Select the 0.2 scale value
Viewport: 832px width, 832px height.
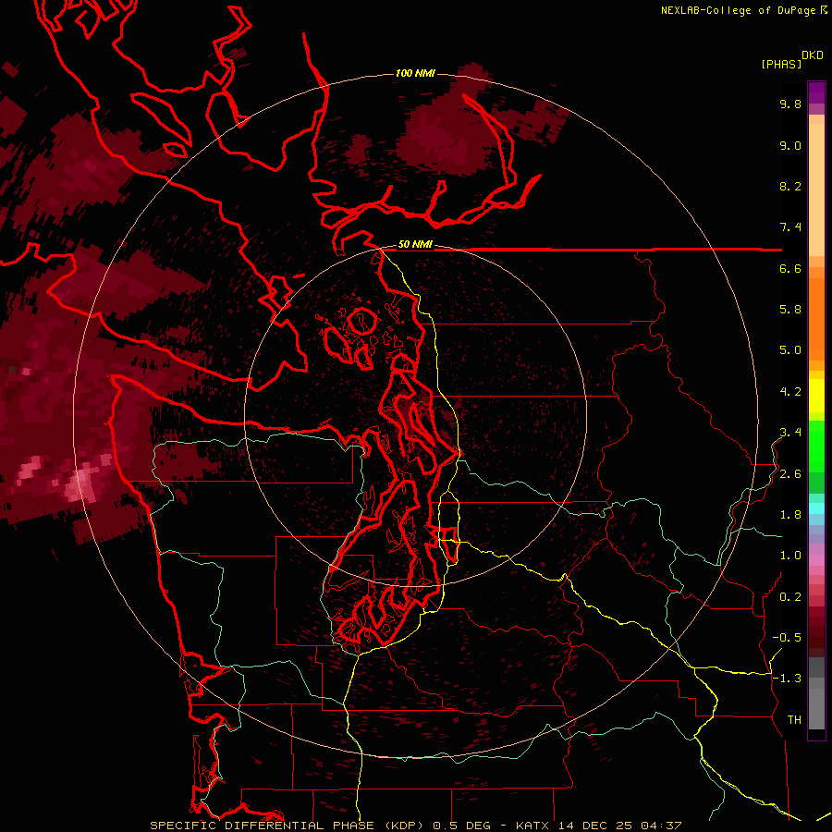(790, 597)
